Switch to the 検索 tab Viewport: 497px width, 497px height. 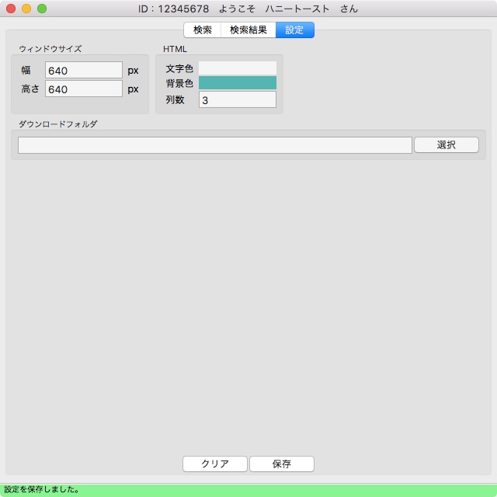(x=203, y=30)
